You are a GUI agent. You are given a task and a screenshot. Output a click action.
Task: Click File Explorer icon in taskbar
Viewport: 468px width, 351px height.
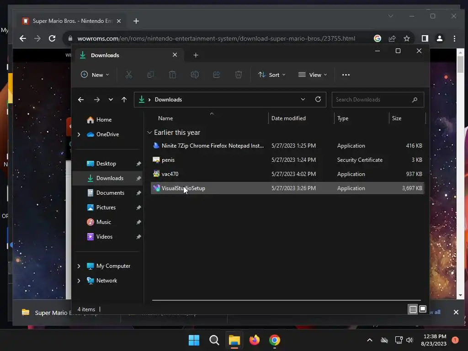click(x=234, y=340)
